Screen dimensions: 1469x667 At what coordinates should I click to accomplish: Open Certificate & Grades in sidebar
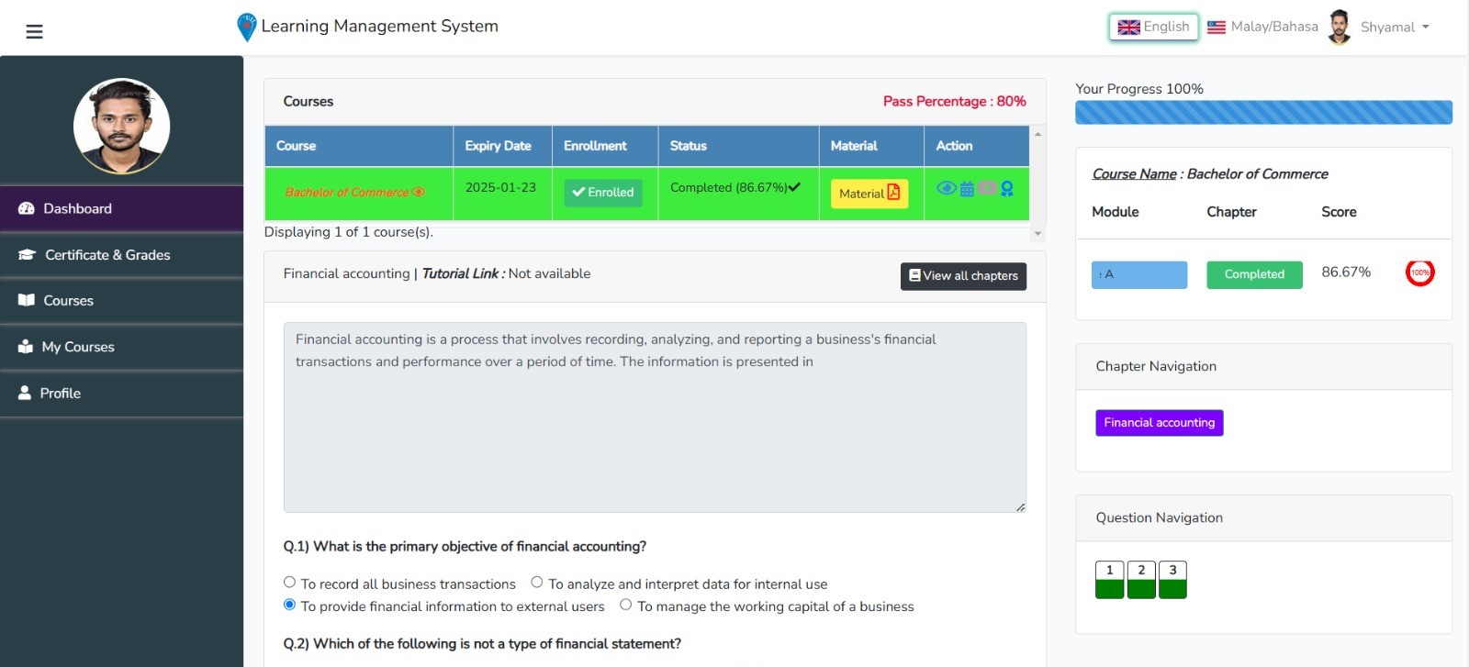tap(107, 255)
